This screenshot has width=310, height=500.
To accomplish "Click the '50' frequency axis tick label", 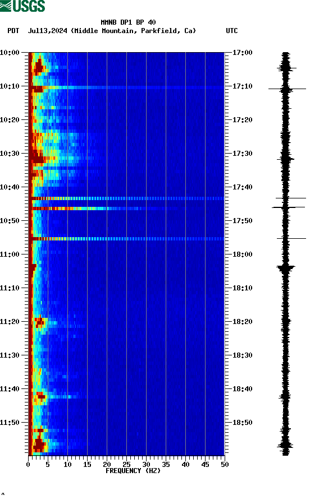I will pyautogui.click(x=225, y=465).
